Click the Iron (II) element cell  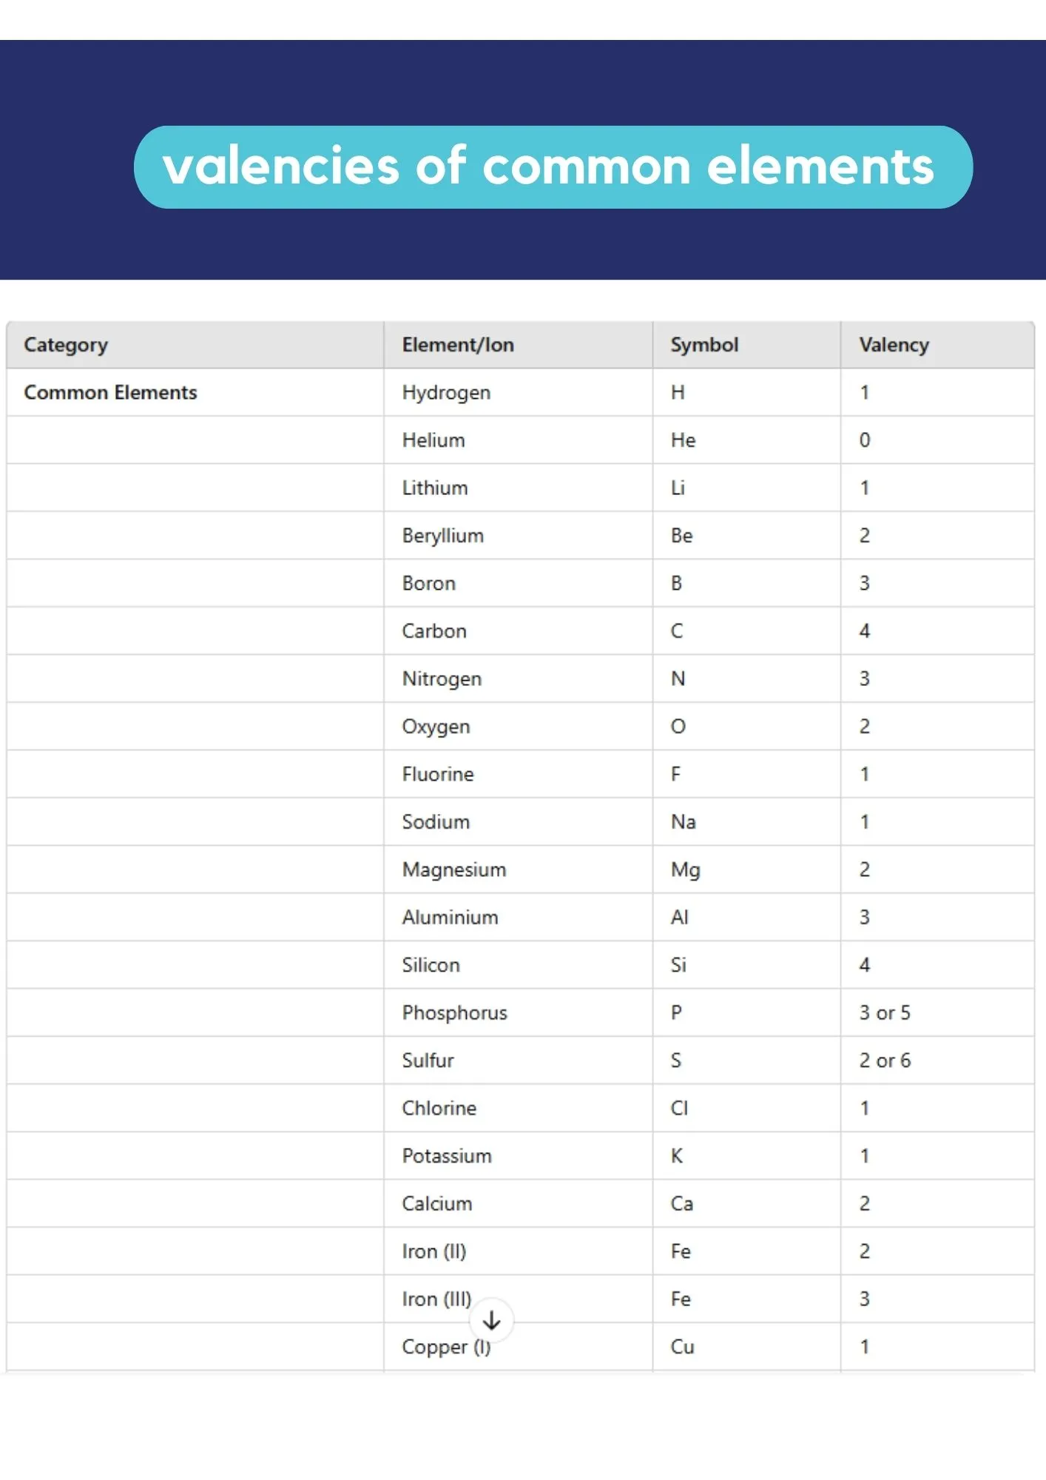[434, 1251]
